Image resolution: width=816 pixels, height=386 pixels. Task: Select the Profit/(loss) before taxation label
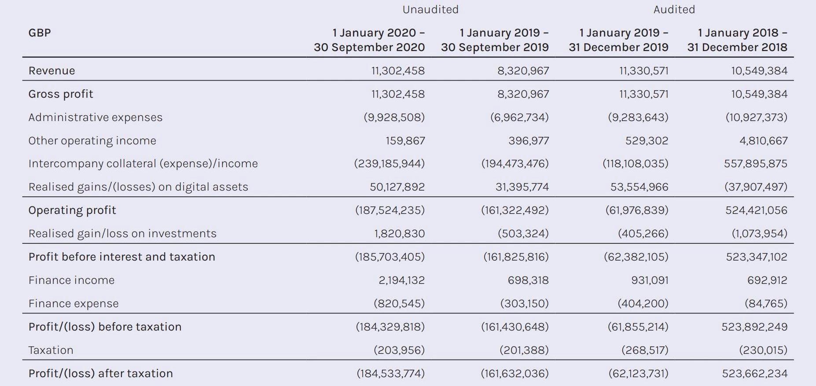click(105, 327)
